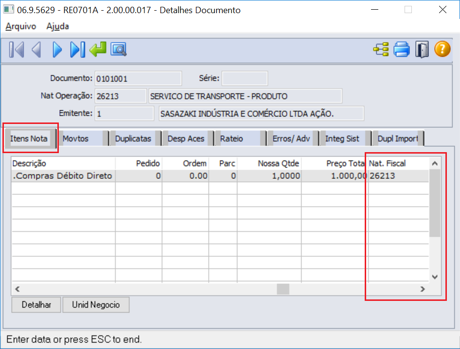
Task: Open the Dupl Import tab
Action: pos(397,139)
